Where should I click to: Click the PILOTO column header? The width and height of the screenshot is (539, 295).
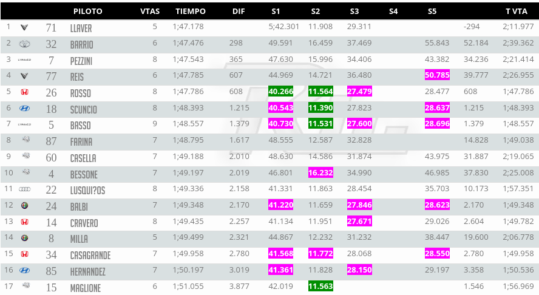88,11
